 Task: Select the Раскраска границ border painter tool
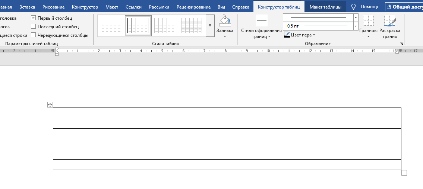[390, 21]
